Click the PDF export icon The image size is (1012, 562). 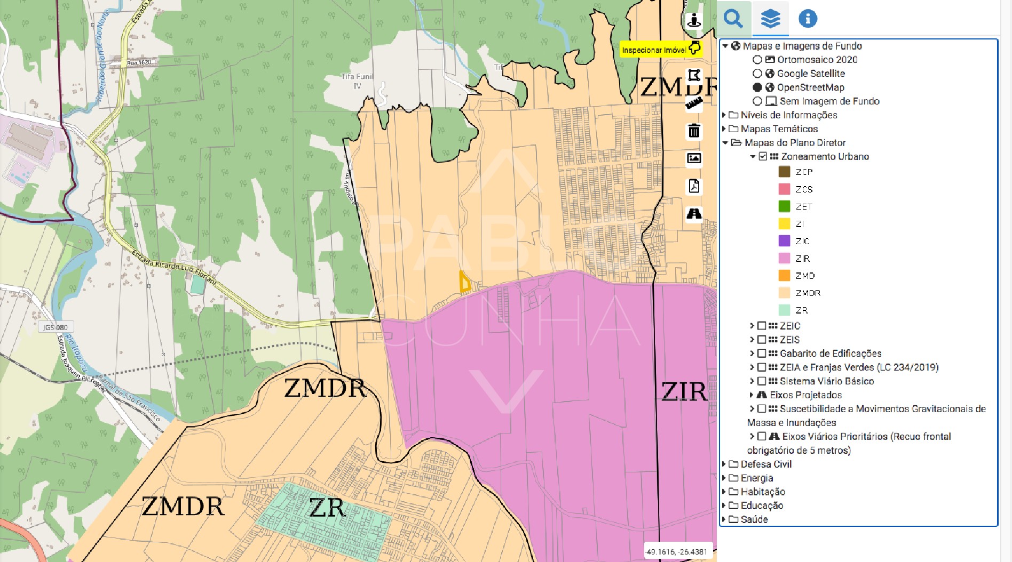point(694,186)
